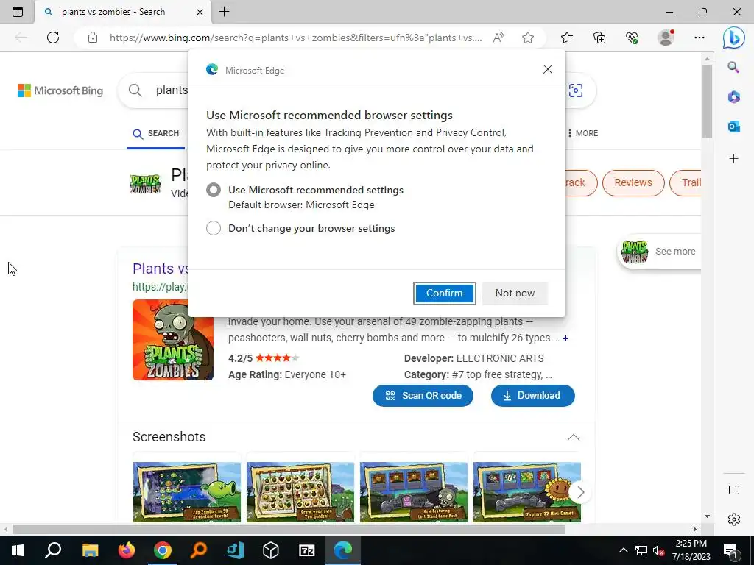Expand description with plus sign
The image size is (754, 565).
565,338
